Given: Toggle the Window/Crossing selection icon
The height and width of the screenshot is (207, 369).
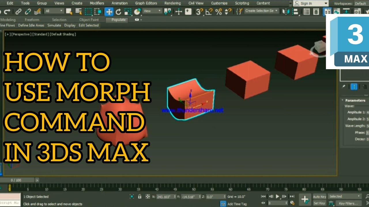Looking at the screenshot, I should [98, 12].
